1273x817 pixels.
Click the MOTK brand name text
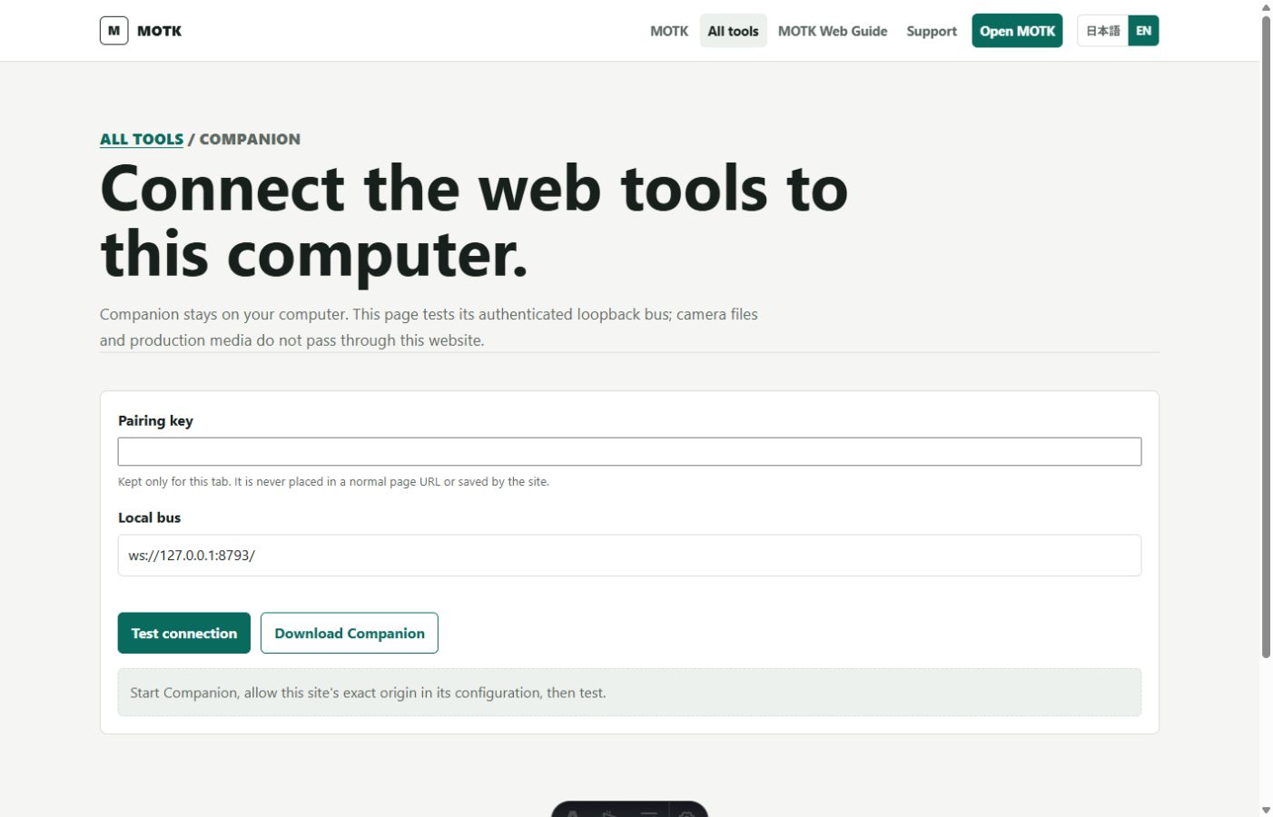159,31
